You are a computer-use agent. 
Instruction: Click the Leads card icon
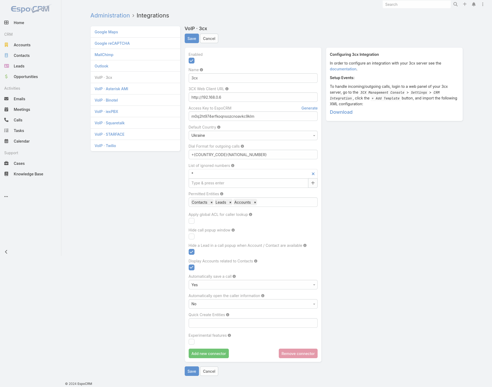point(7,66)
